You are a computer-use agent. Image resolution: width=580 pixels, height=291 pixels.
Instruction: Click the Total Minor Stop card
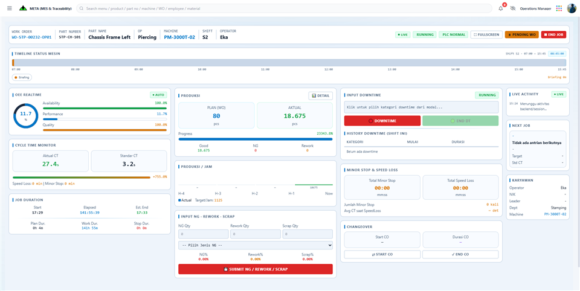point(382,188)
